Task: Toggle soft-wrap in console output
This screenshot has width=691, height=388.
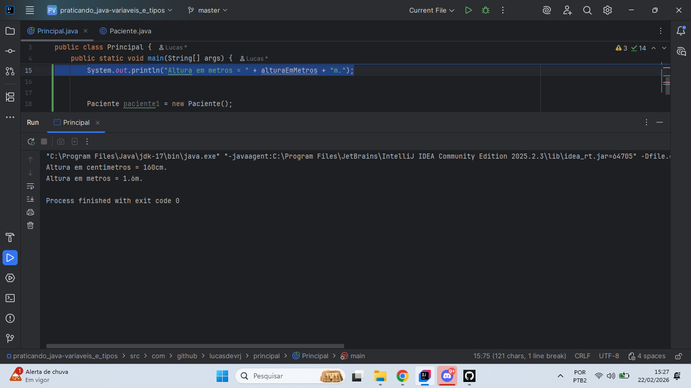Action: 30,186
